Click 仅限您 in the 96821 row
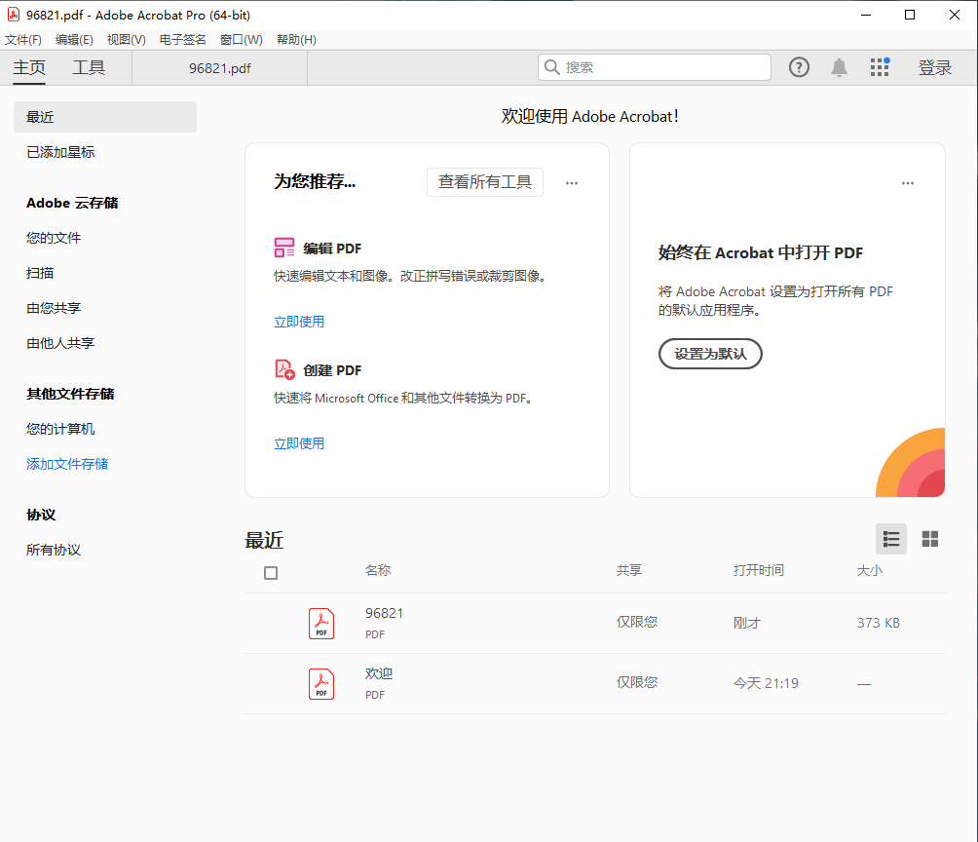This screenshot has width=978, height=842. 637,622
